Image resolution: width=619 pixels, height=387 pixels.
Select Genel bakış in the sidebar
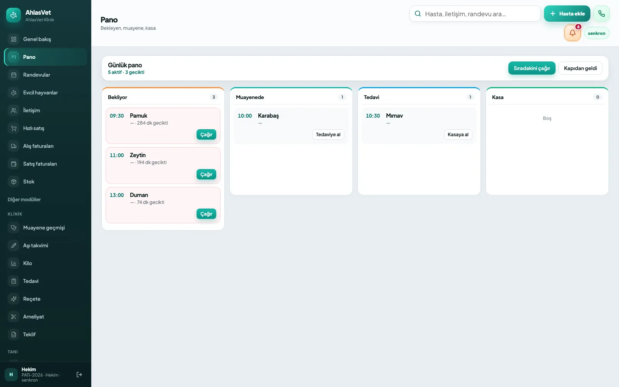[46, 39]
